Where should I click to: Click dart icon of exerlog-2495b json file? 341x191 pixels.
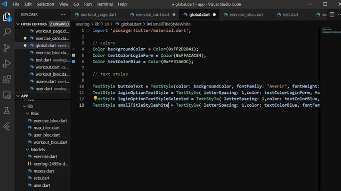[x=30, y=164]
